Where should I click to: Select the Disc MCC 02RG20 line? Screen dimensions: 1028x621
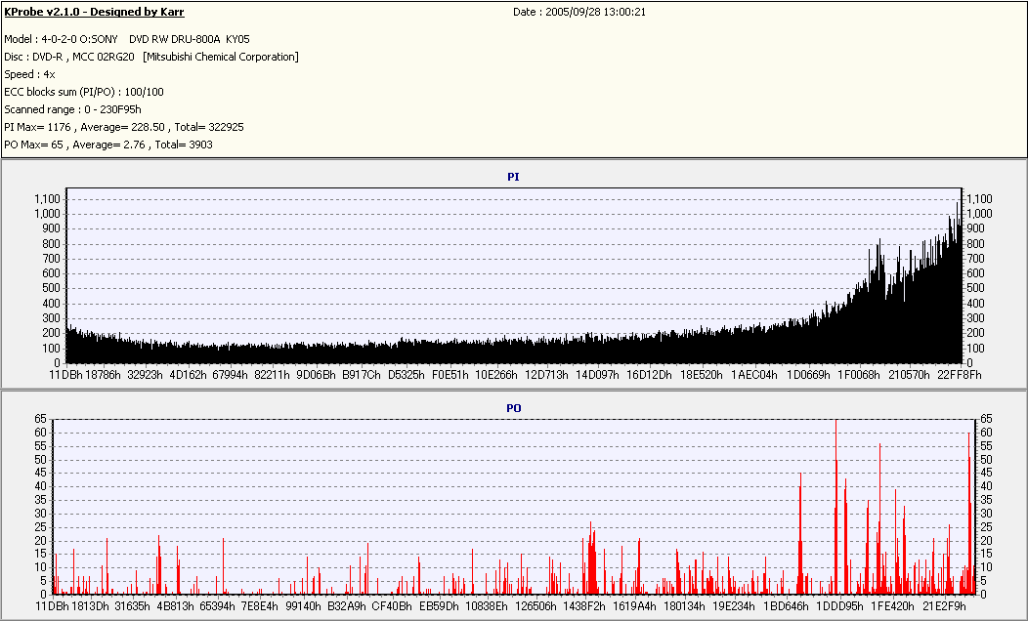pos(151,57)
